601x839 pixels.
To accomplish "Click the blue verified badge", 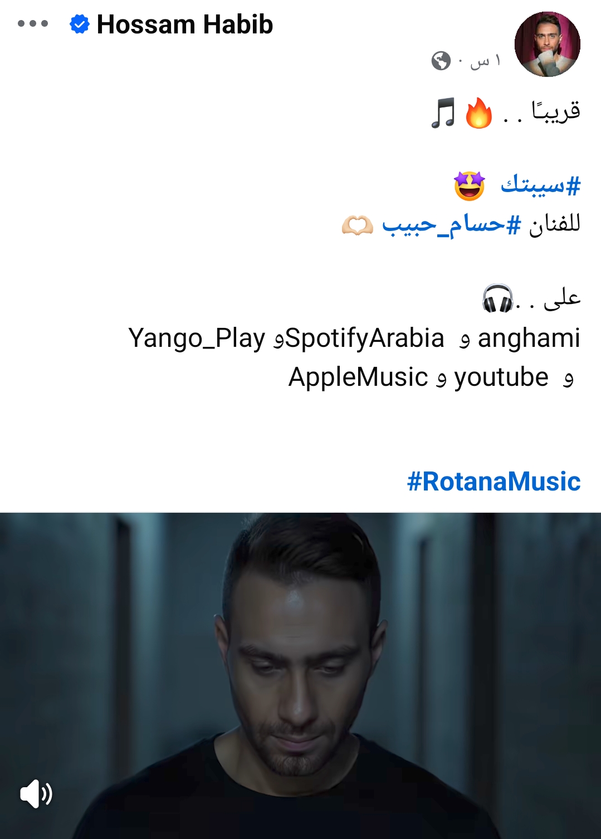I will point(80,24).
